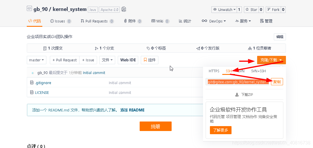Click the download icon beside 下载ZIP
This screenshot has height=148, width=313.
pyautogui.click(x=237, y=95)
